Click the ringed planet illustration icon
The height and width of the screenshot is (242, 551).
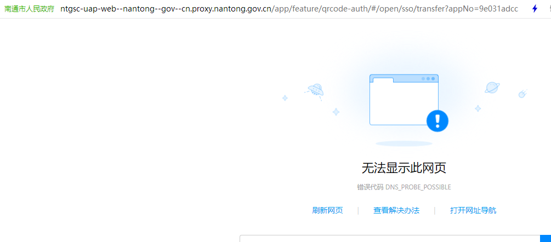pyautogui.click(x=492, y=88)
